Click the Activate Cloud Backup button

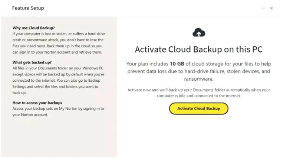(x=198, y=108)
